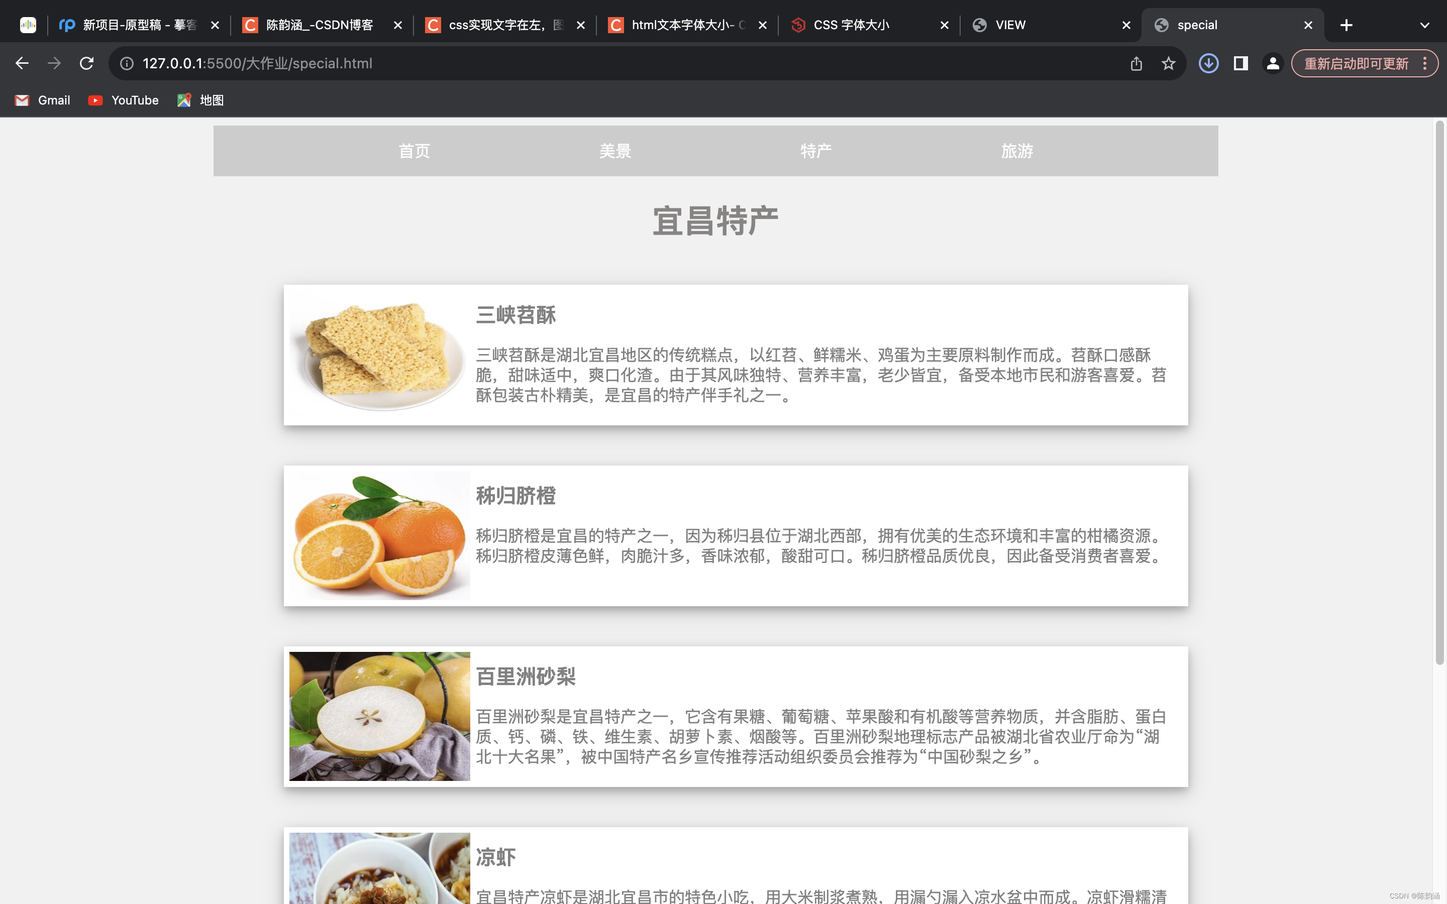Click the share page icon

click(x=1136, y=63)
